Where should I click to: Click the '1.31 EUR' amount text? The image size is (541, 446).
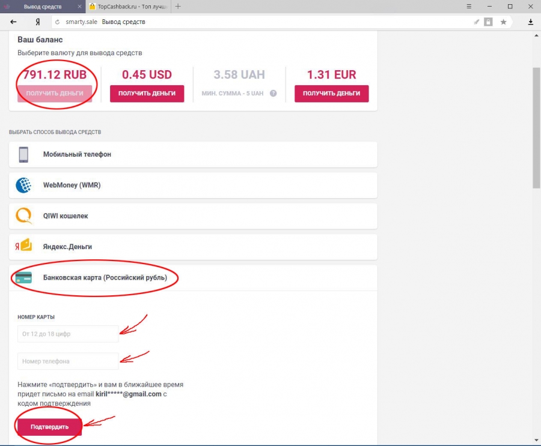point(332,74)
